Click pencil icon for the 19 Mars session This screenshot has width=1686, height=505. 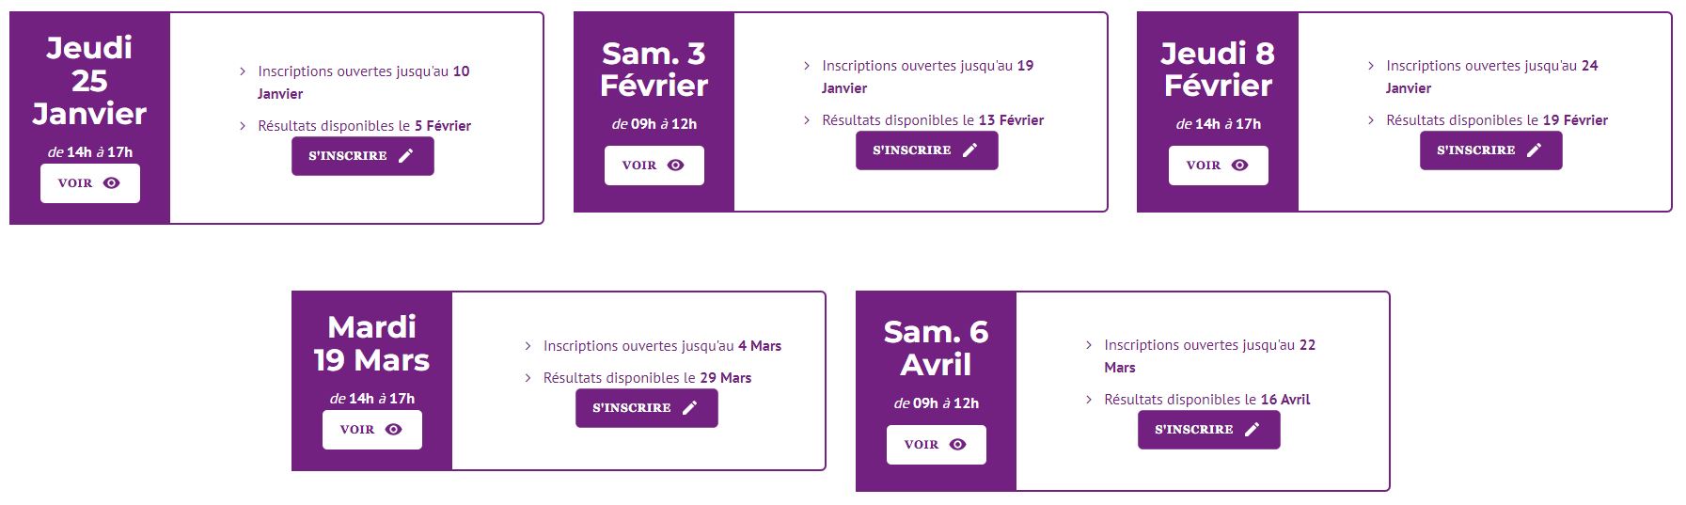690,408
